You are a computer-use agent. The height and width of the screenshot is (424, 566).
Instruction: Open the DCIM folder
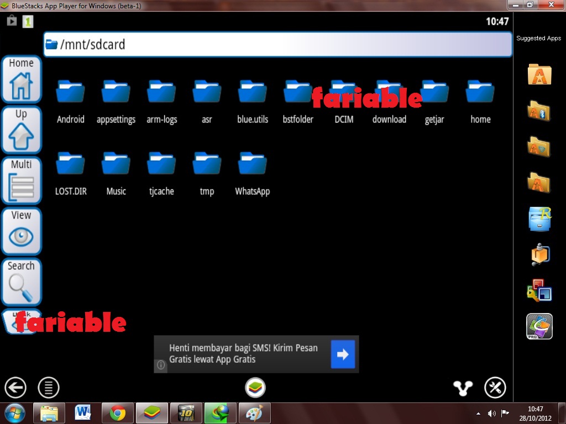click(x=344, y=102)
